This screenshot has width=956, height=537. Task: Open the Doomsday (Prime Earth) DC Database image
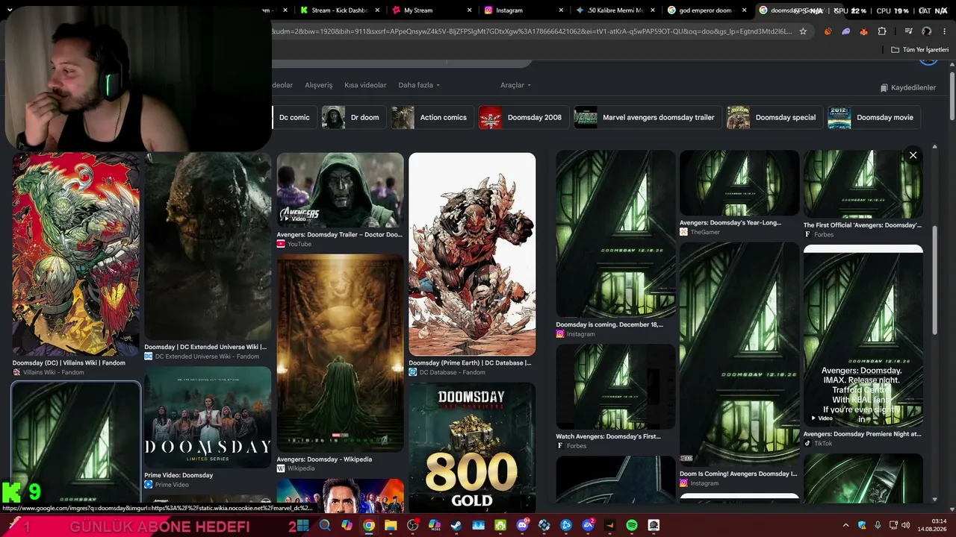pos(472,254)
